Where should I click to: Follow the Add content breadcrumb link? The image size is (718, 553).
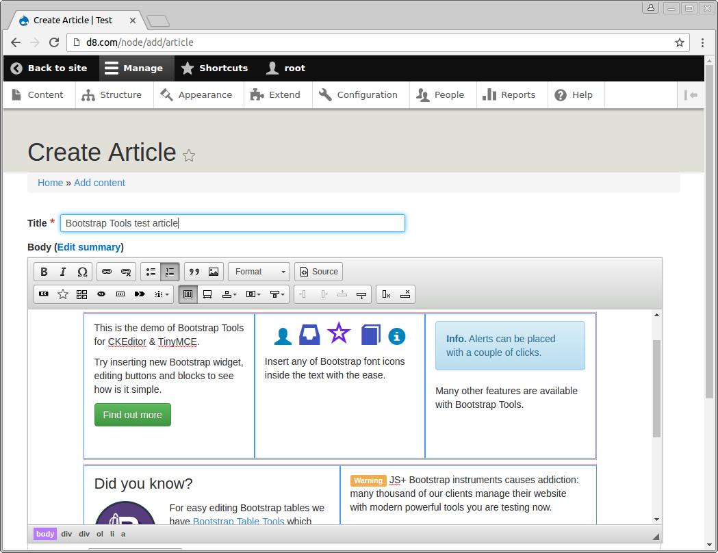point(99,183)
